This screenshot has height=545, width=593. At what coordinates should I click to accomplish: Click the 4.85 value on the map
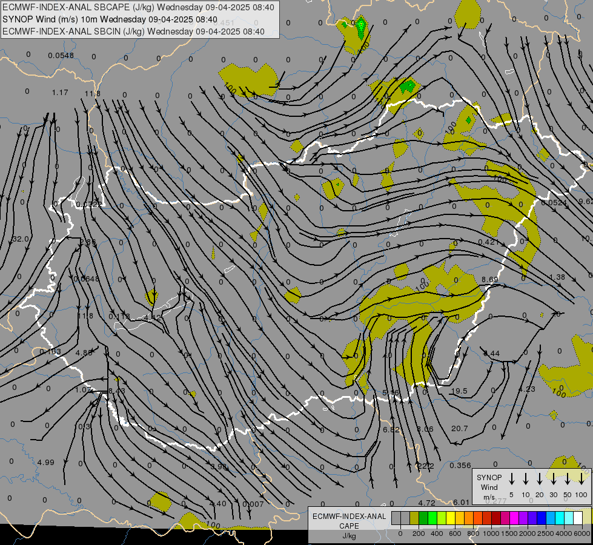[x=84, y=352]
